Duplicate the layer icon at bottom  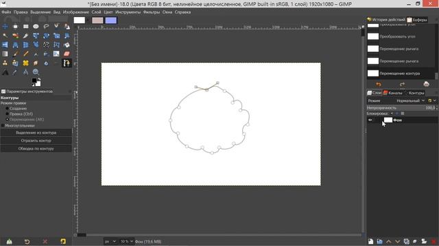point(407,241)
